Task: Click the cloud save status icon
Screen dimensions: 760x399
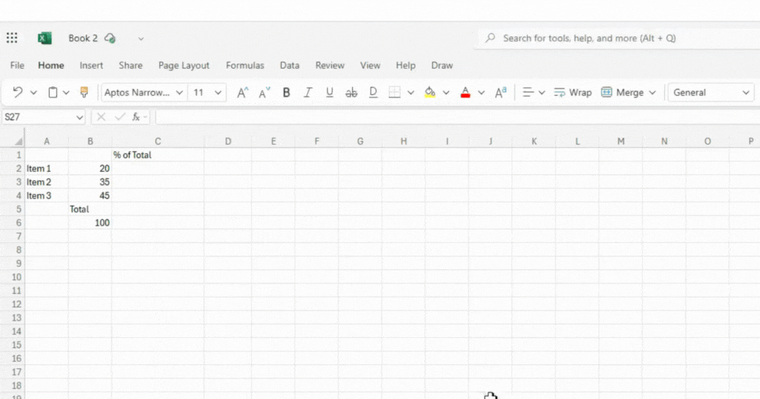Action: pos(110,38)
